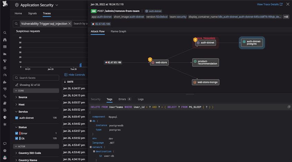Screen dimensions: 292x162
Task: Click the Application Security shield icon
Action: 17,5
